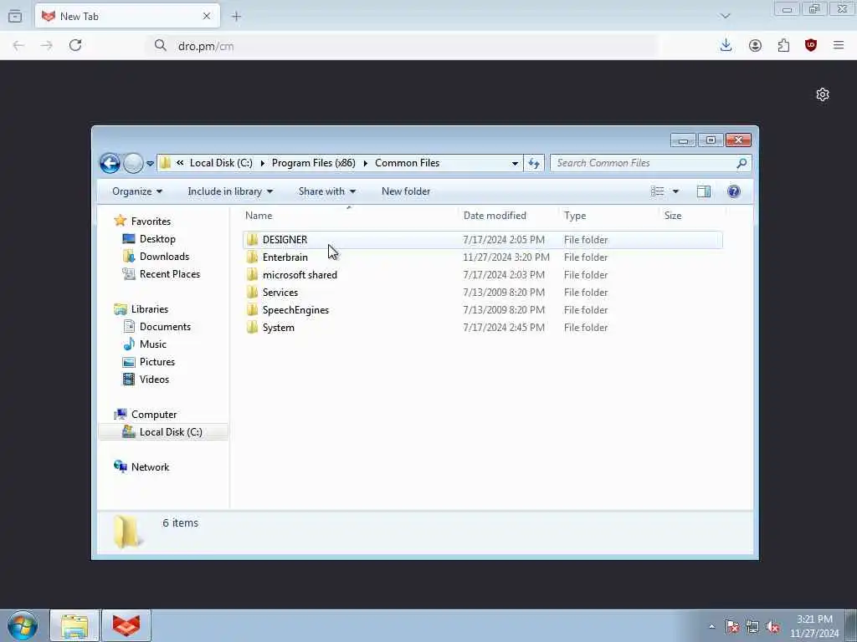List all tabs dropdown chevron
Screen dimensions: 857x642
[x=726, y=16]
